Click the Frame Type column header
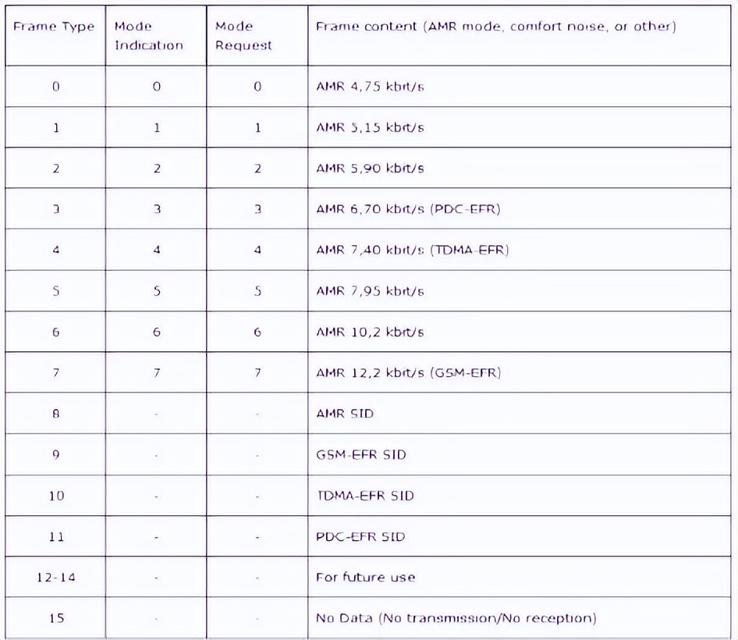Image resolution: width=738 pixels, height=640 pixels. (x=54, y=27)
